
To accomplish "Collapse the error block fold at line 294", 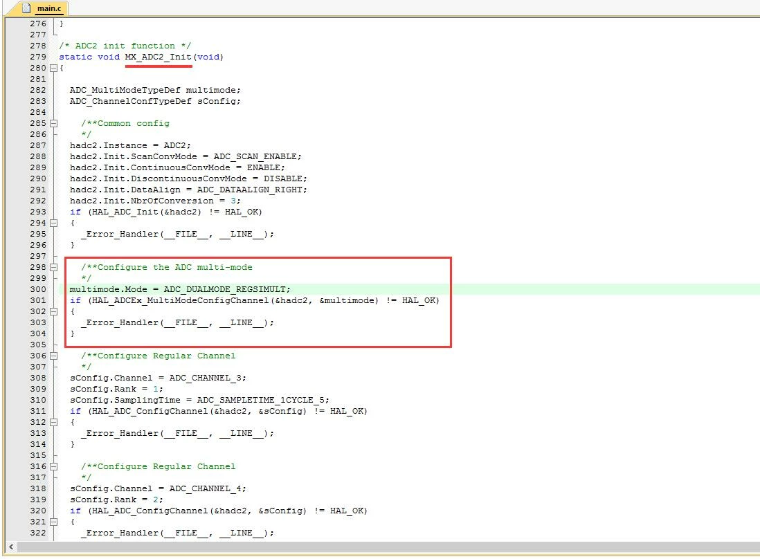I will (54, 223).
